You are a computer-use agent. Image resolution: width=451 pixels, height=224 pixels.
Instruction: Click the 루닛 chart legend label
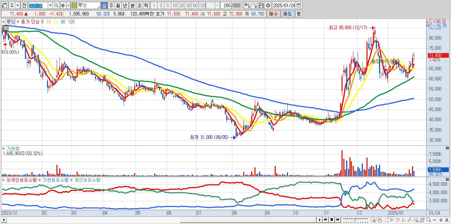pyautogui.click(x=11, y=22)
